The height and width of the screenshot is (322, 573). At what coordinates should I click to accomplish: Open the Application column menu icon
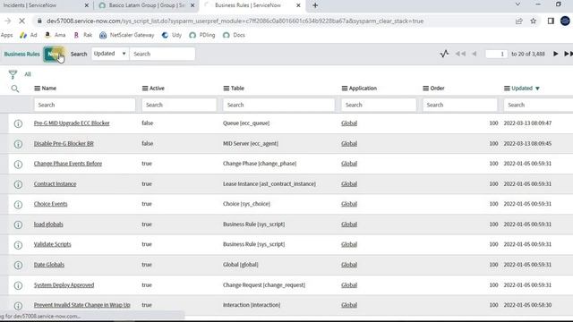click(x=344, y=89)
